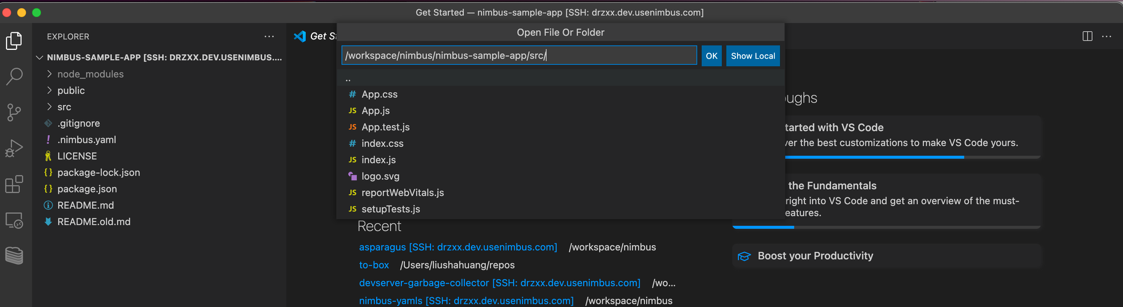Expand the node_modules folder
Screen dimensions: 1123x307
click(49, 74)
